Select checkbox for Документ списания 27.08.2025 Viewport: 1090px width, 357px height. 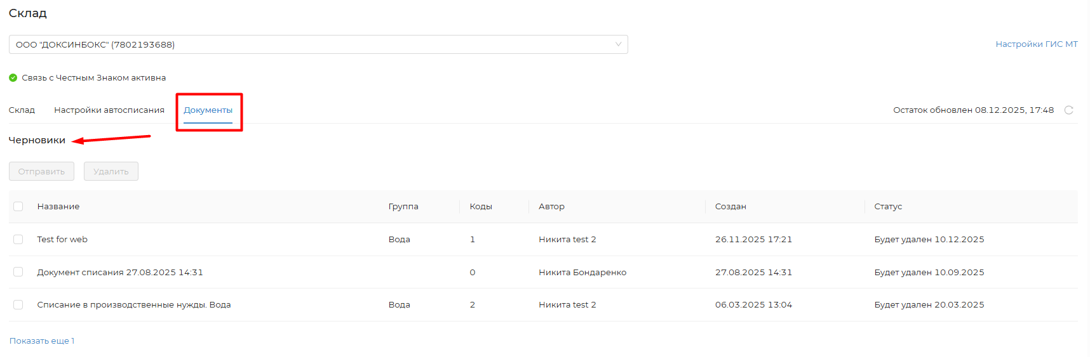coord(18,272)
